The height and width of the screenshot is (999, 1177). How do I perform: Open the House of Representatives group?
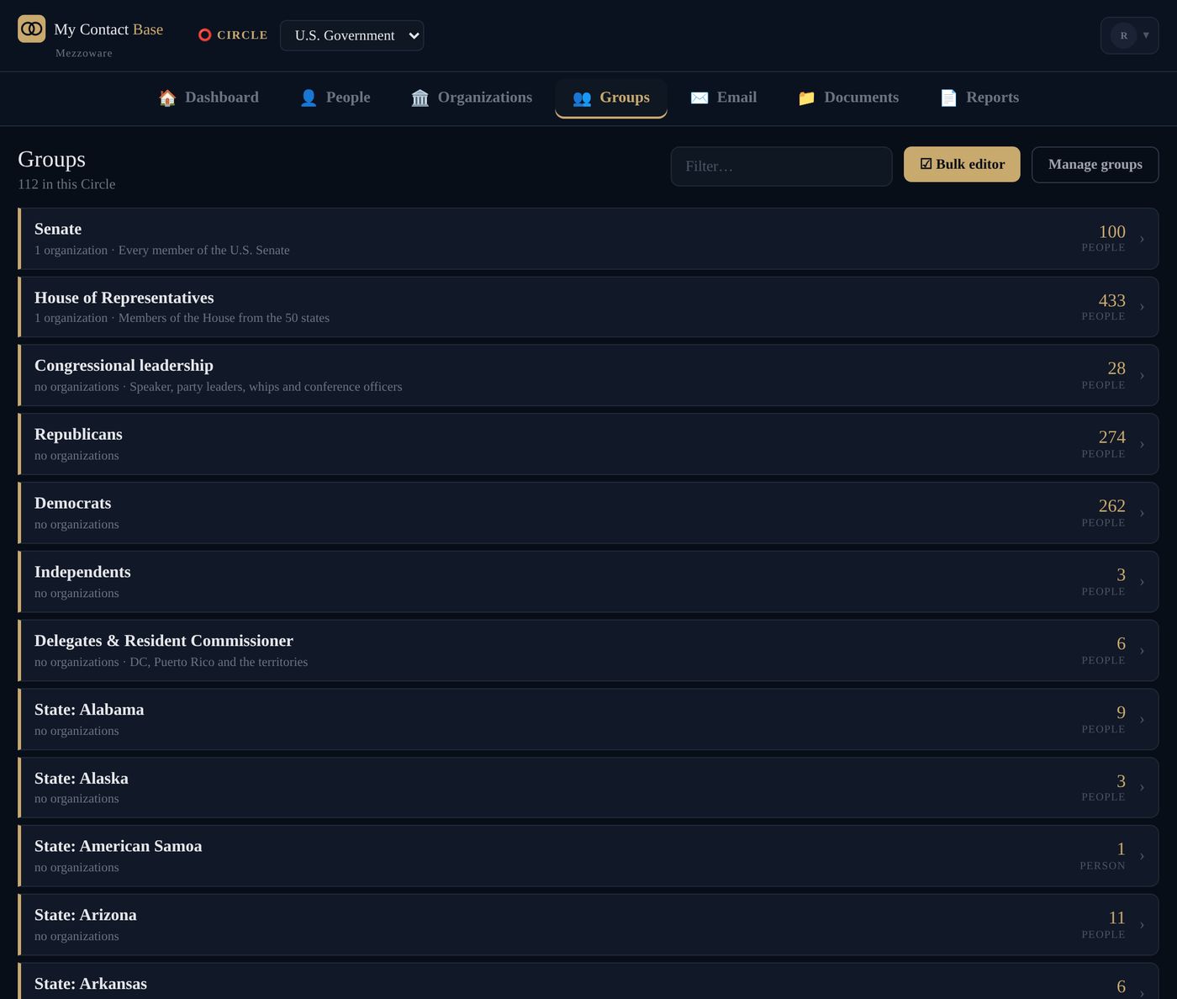point(588,307)
